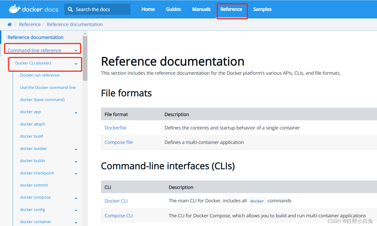Open the Manuals tab
The width and height of the screenshot is (377, 226).
[x=201, y=9]
